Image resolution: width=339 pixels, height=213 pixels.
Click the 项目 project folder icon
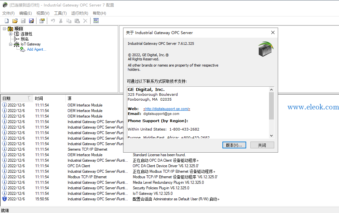[x=10, y=29]
